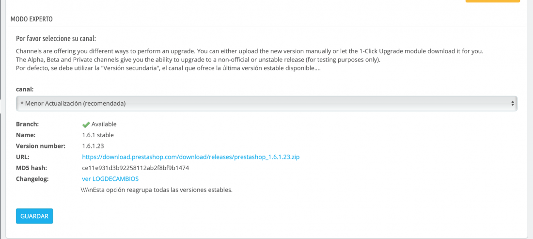
Task: Click the 1.6.1 stable name value
Action: 98,135
